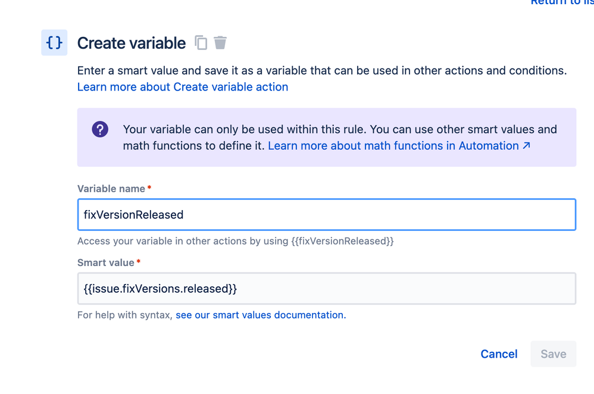Viewport: 594px width, 394px height.
Task: Click the 'Enter a smart value' description text
Action: [321, 71]
